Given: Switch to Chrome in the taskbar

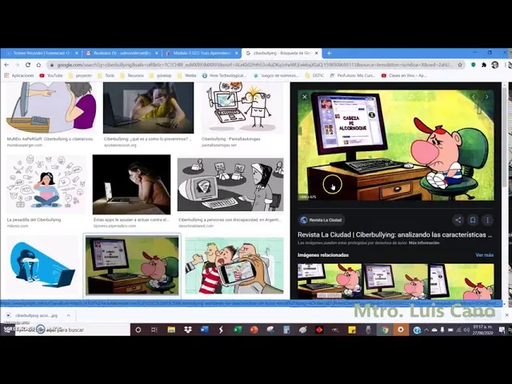Looking at the screenshot, I should (385, 330).
